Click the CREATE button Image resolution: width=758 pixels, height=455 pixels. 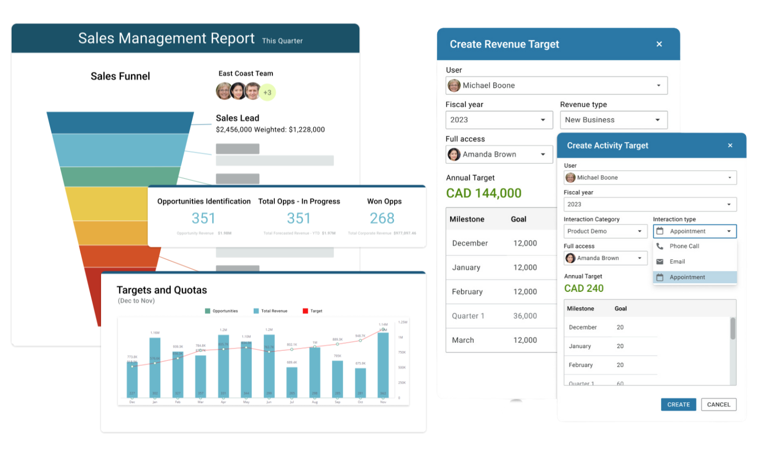click(x=678, y=404)
